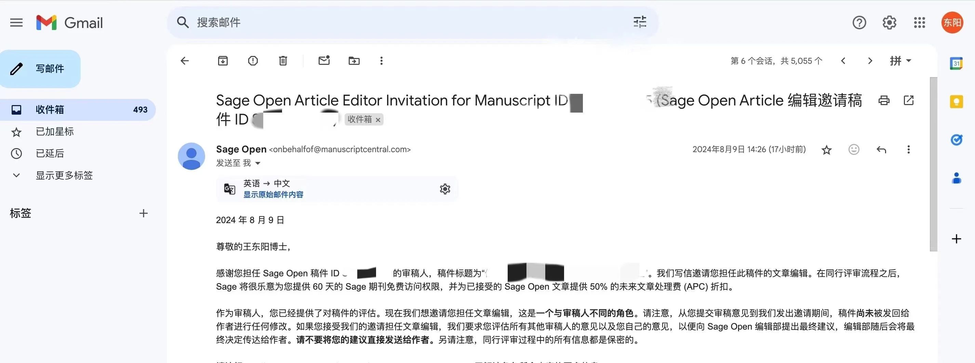This screenshot has height=363, width=975.
Task: Open search filter options icon
Action: click(640, 22)
